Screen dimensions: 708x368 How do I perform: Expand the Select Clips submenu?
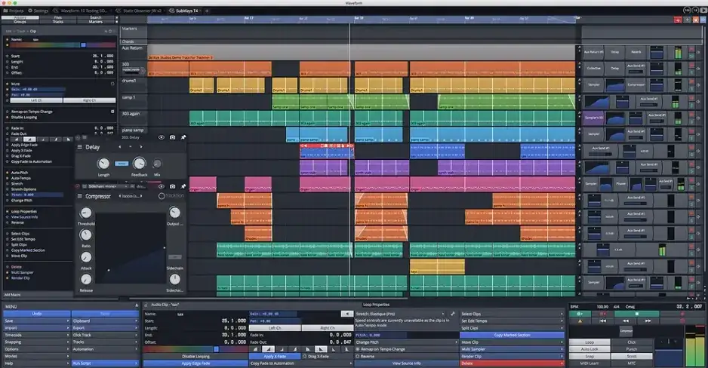point(511,313)
